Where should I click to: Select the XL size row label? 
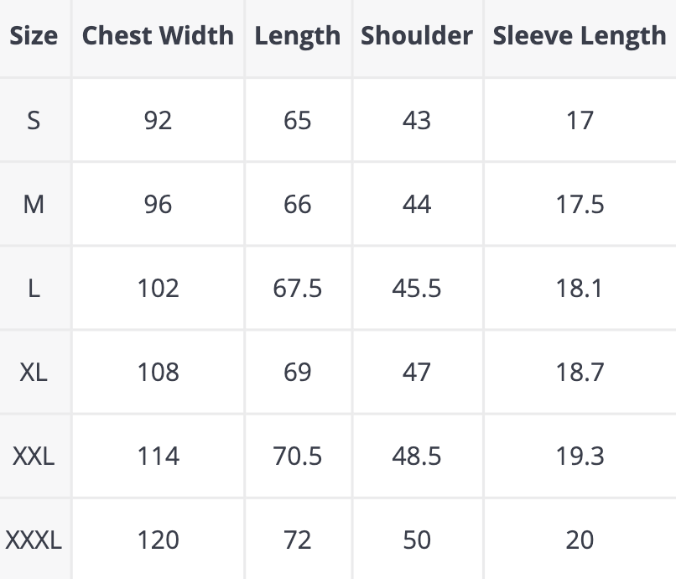[34, 372]
